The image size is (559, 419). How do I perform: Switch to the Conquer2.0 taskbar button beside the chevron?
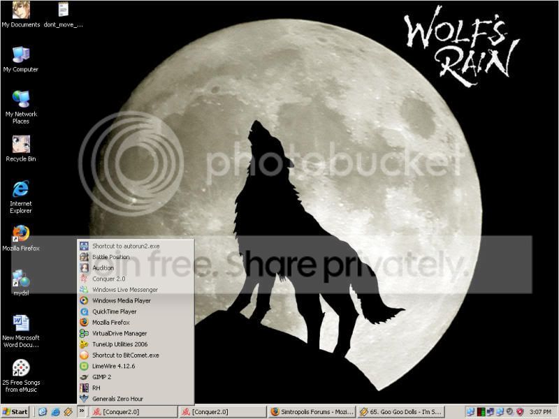133,412
